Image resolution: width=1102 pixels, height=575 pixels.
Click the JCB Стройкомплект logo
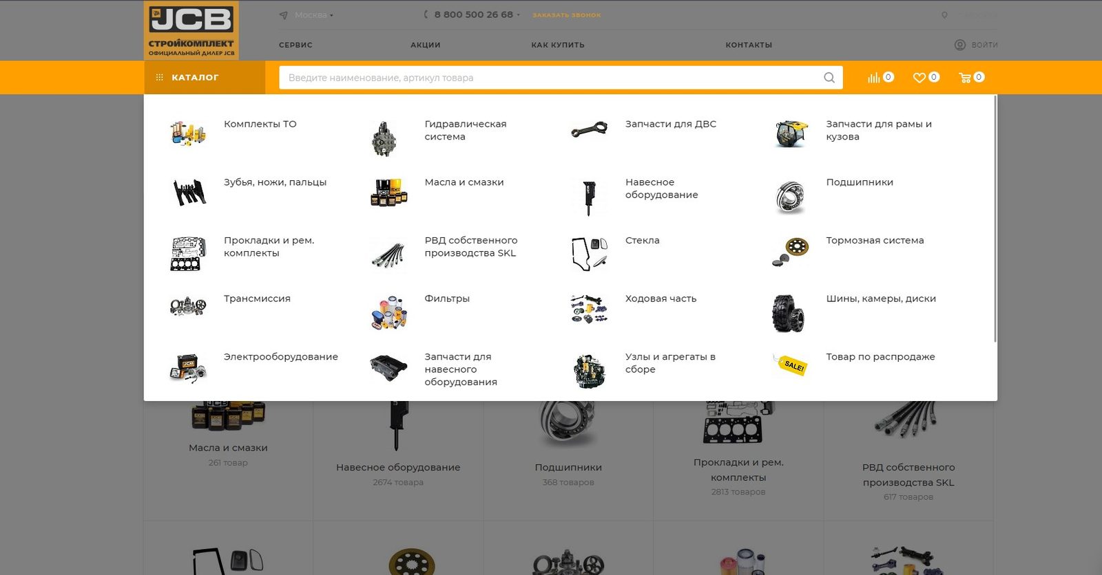pyautogui.click(x=191, y=30)
